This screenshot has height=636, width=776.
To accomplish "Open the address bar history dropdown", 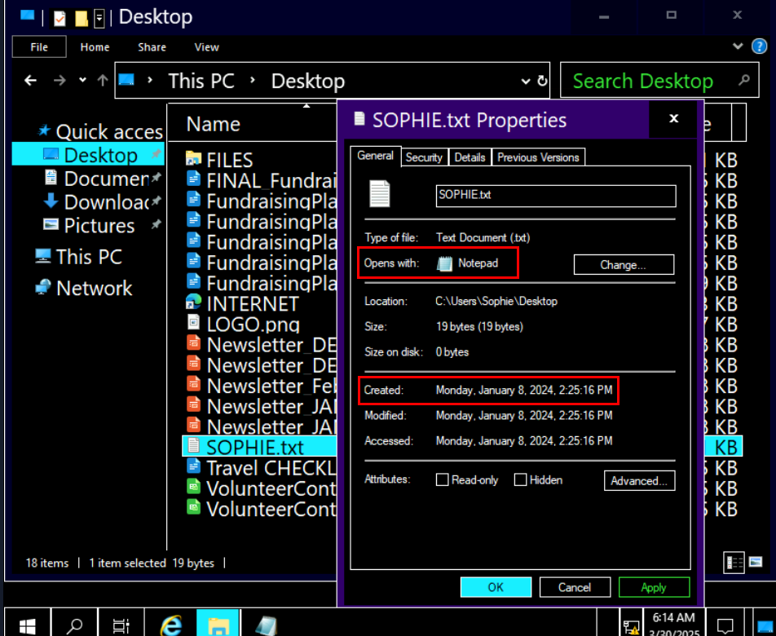I will pos(526,82).
